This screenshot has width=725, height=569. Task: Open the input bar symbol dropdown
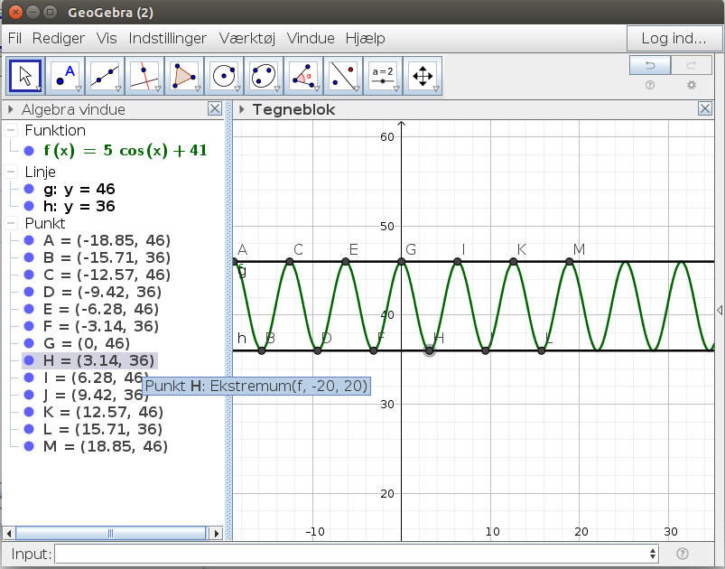click(x=653, y=554)
